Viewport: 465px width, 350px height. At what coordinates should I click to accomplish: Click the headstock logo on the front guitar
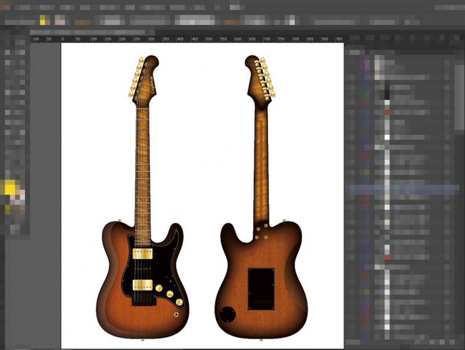(x=153, y=85)
